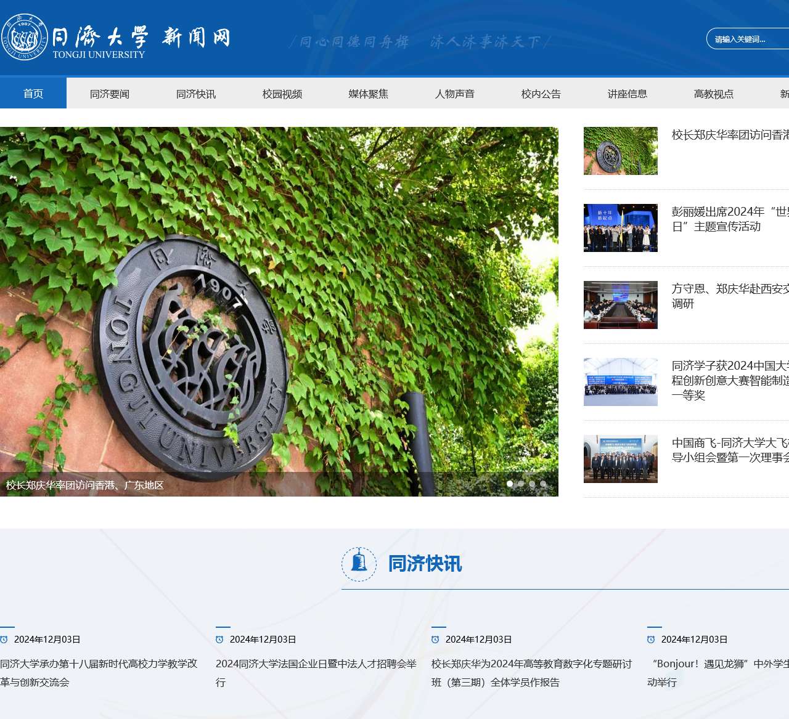The height and width of the screenshot is (719, 789).
Task: Navigate to 讲座信息 in the nav bar
Action: click(x=628, y=94)
